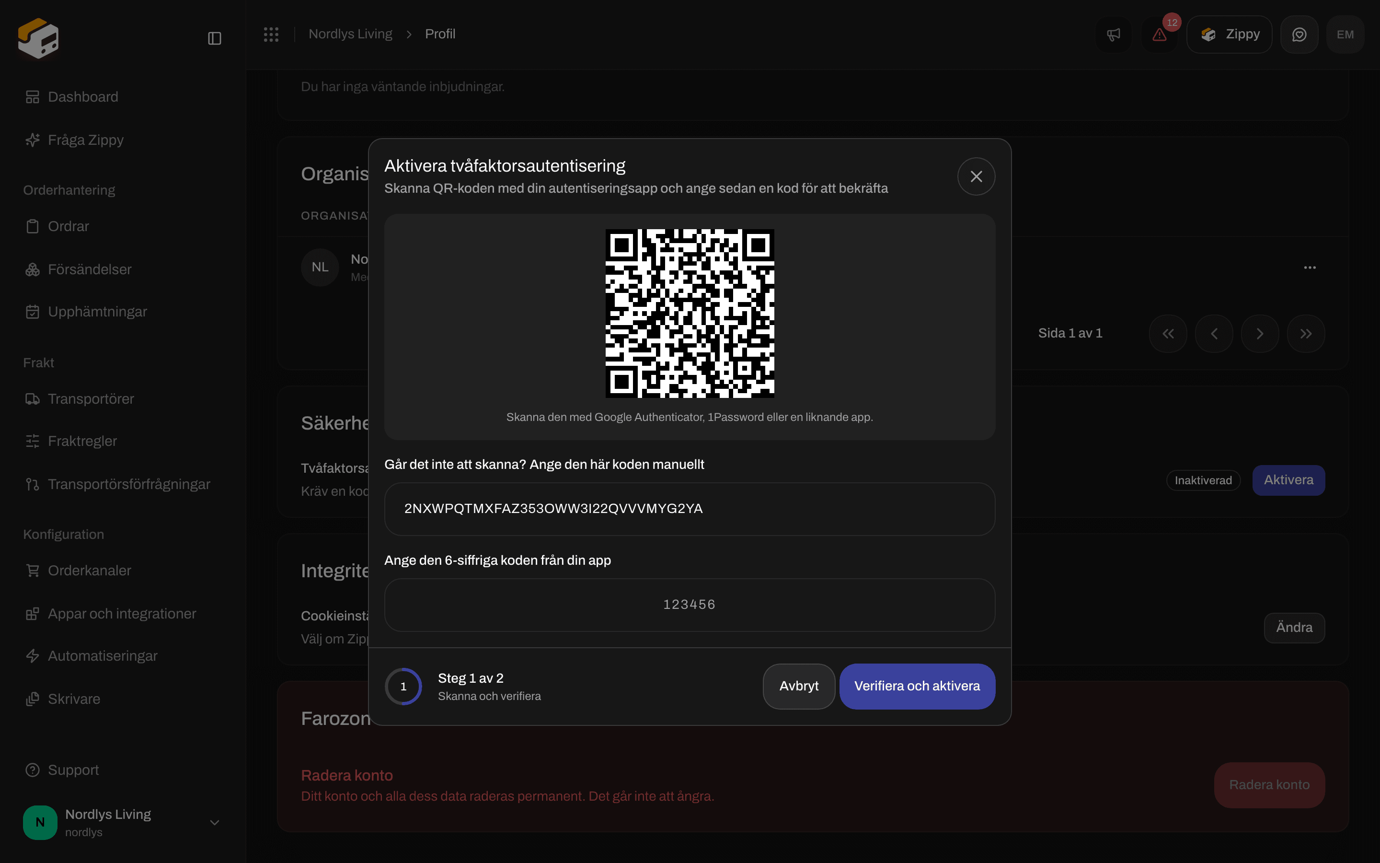Click Ändra cookie settings button
This screenshot has height=863, width=1380.
(1294, 627)
